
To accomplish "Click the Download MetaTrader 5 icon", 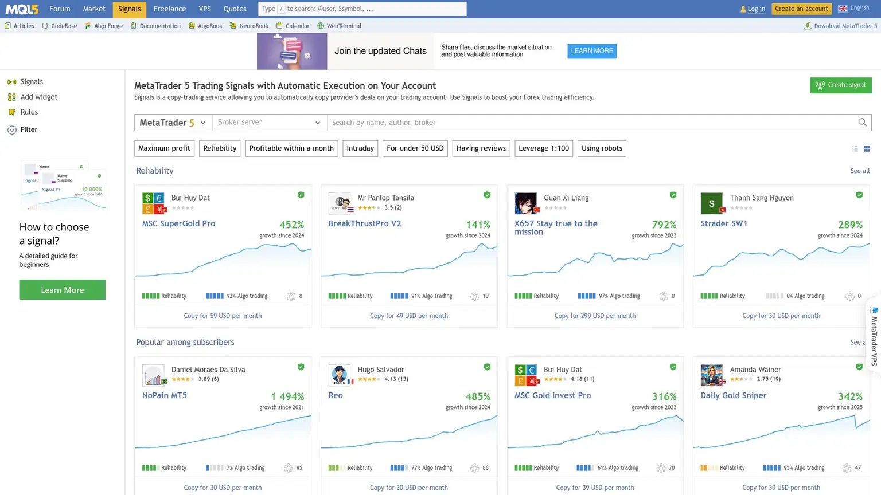I will [808, 26].
